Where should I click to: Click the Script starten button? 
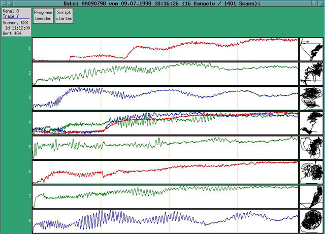[64, 16]
